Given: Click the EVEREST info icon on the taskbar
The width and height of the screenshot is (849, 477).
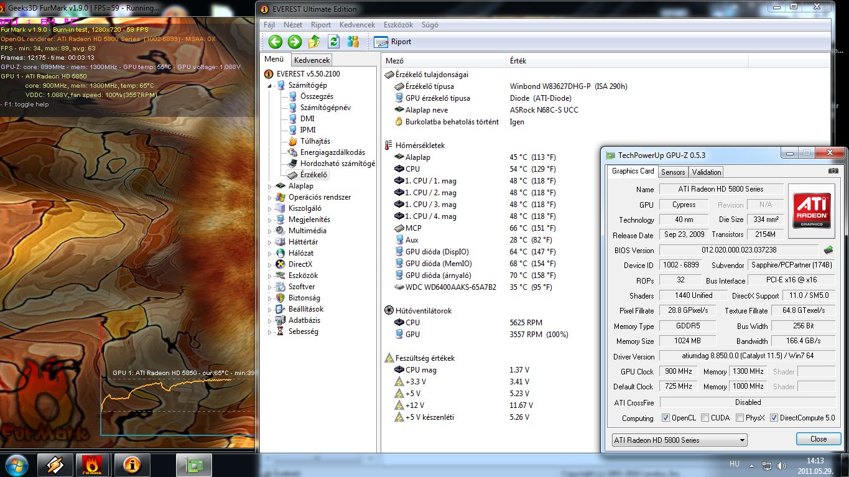Looking at the screenshot, I should coord(132,465).
